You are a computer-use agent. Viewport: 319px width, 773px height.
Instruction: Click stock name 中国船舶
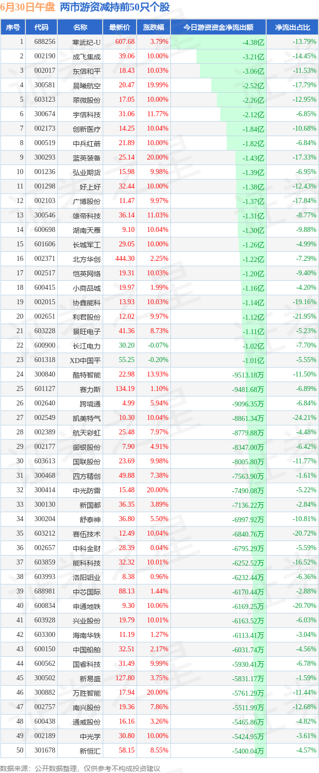click(x=86, y=649)
